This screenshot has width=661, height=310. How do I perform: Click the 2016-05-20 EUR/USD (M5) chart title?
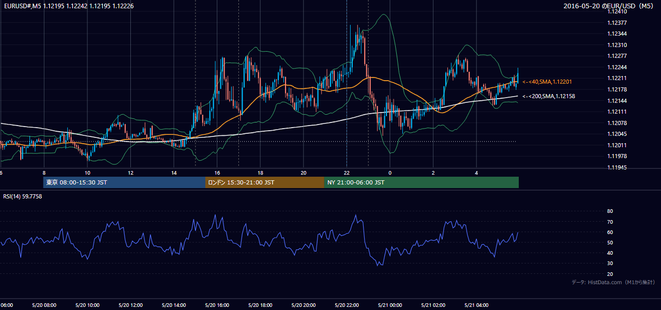click(609, 6)
